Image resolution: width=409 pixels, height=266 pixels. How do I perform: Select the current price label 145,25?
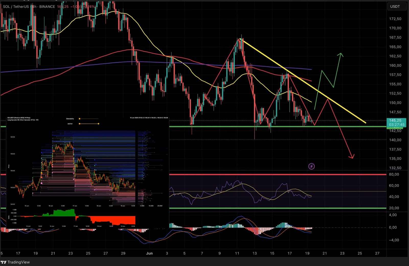395,120
